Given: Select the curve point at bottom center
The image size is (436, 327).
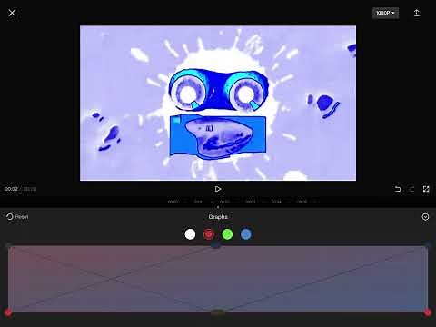Looking at the screenshot, I should pyautogui.click(x=217, y=312).
